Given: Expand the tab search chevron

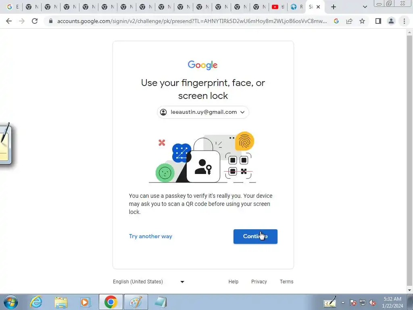Looking at the screenshot, I should click(x=365, y=7).
